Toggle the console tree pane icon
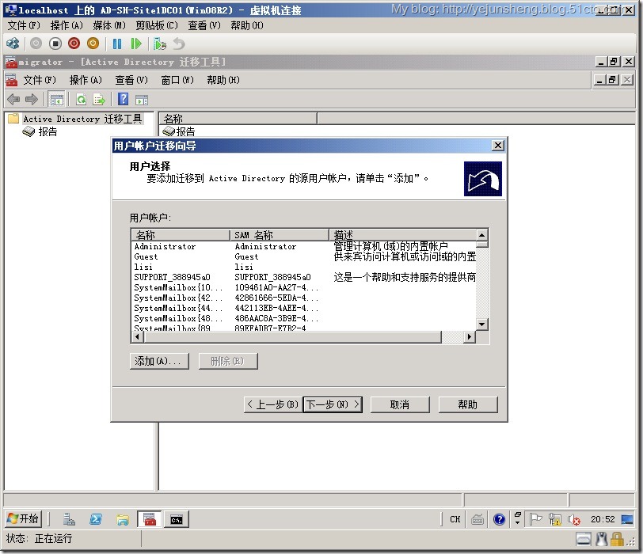The image size is (643, 554). 56,99
